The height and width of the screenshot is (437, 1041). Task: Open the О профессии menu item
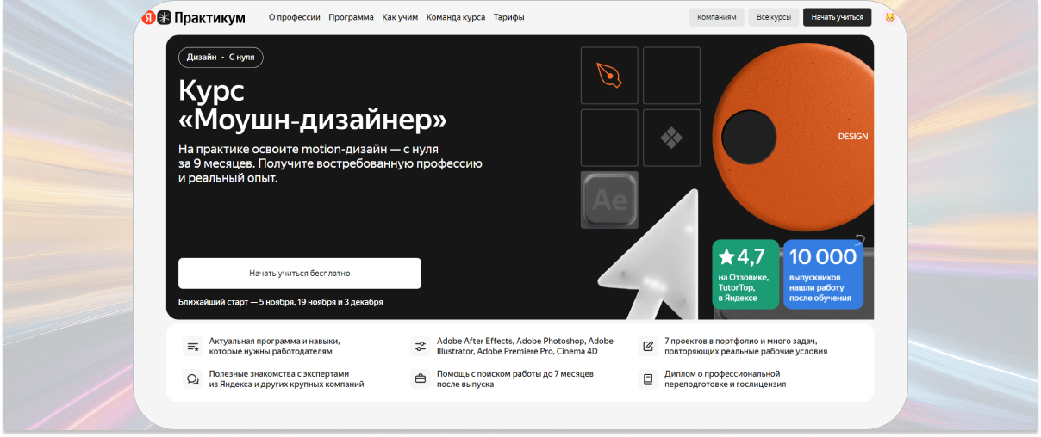(x=294, y=17)
